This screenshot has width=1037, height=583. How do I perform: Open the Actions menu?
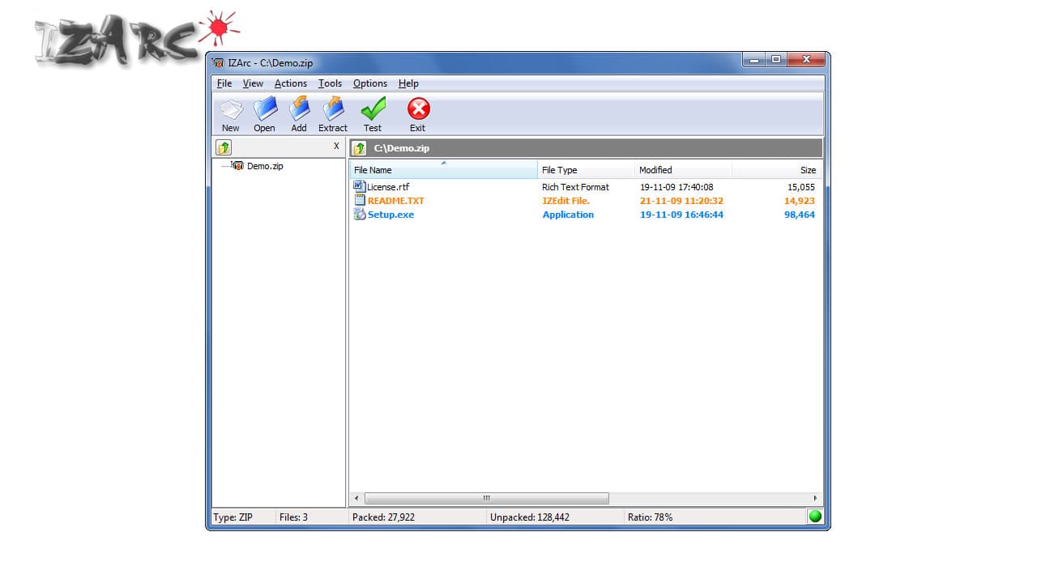tap(290, 83)
